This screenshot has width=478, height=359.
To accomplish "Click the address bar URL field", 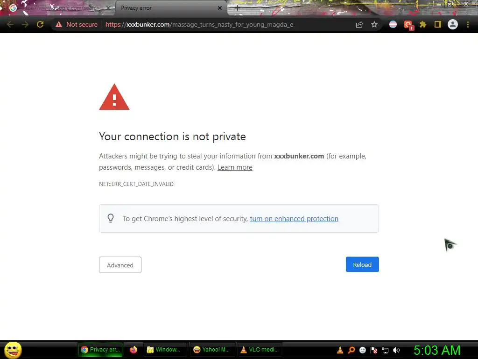I will click(199, 24).
